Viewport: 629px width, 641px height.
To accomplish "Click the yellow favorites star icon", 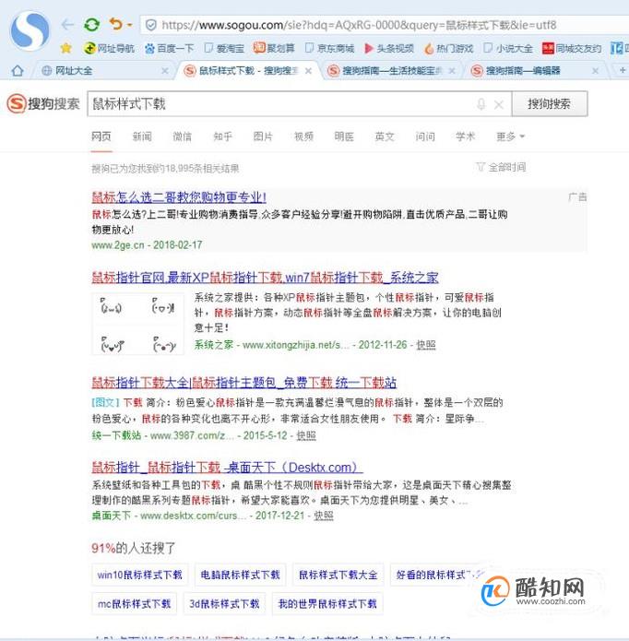I will 65,48.
